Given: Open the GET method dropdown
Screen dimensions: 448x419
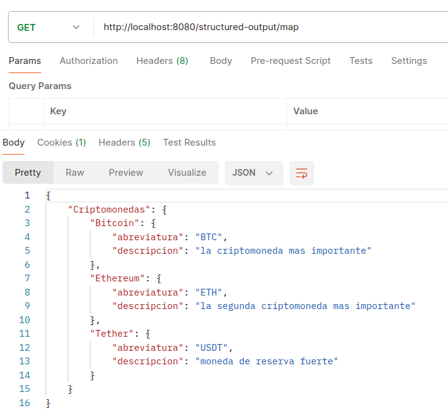Looking at the screenshot, I should [x=49, y=27].
